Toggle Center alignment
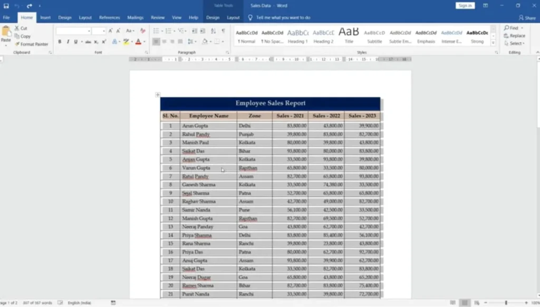This screenshot has width=540, height=307. tap(165, 42)
